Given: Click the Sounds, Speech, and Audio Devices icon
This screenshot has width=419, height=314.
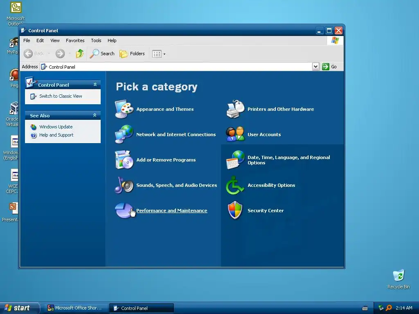Looking at the screenshot, I should pyautogui.click(x=124, y=185).
